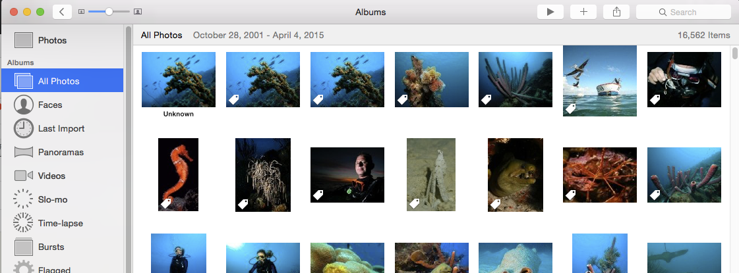Click the Bursts stack icon
Image resolution: width=739 pixels, height=273 pixels.
pyautogui.click(x=24, y=247)
